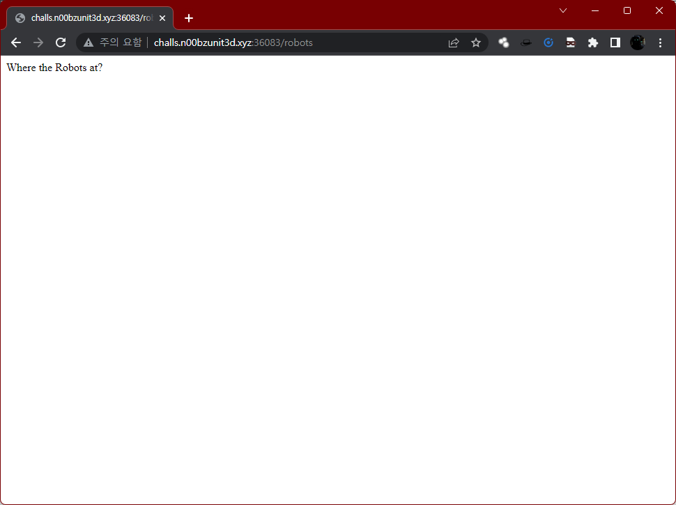The height and width of the screenshot is (505, 676).
Task: Share this page via share icon
Action: click(x=454, y=42)
